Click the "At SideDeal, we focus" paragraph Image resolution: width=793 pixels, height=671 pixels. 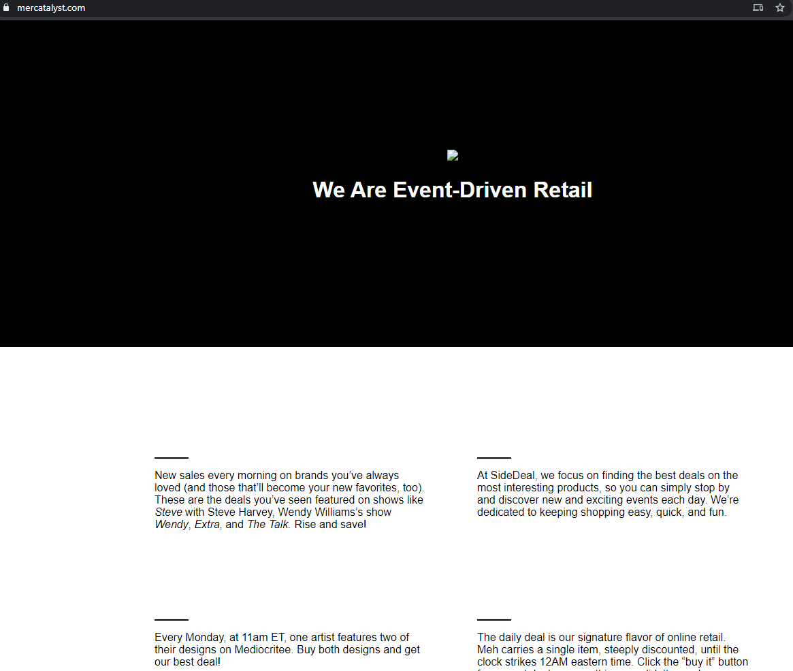(x=607, y=493)
